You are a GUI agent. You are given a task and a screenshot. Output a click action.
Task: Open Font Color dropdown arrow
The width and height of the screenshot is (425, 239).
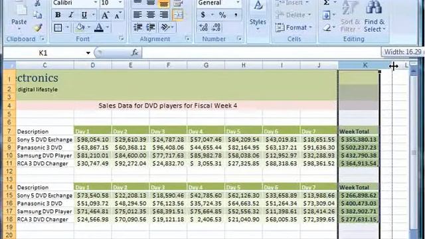click(x=108, y=27)
